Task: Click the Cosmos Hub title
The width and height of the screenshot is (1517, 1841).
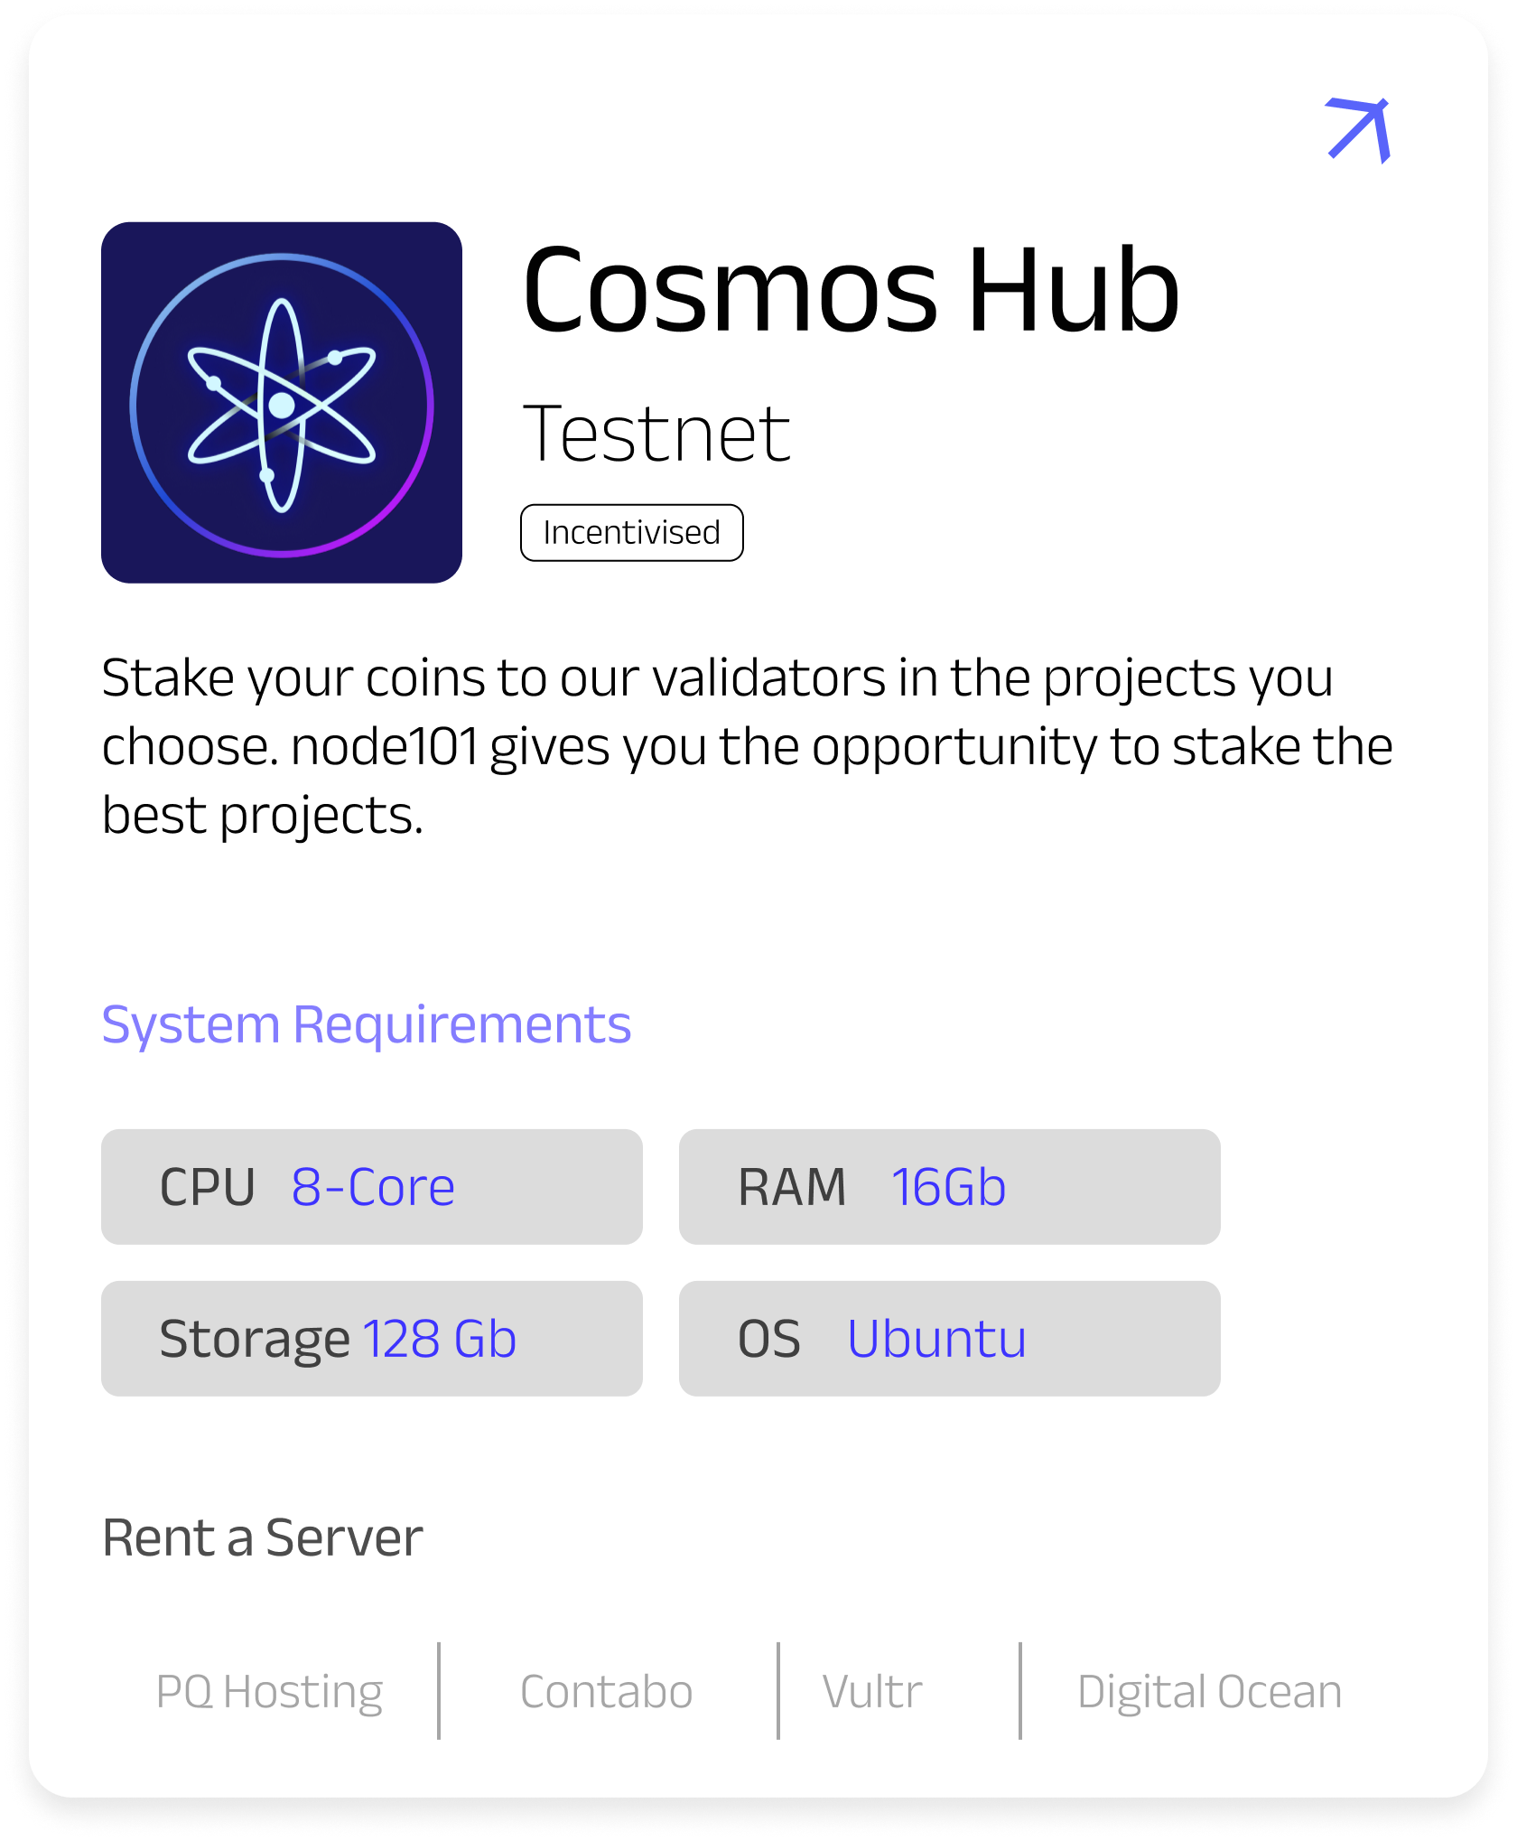Action: pyautogui.click(x=851, y=291)
